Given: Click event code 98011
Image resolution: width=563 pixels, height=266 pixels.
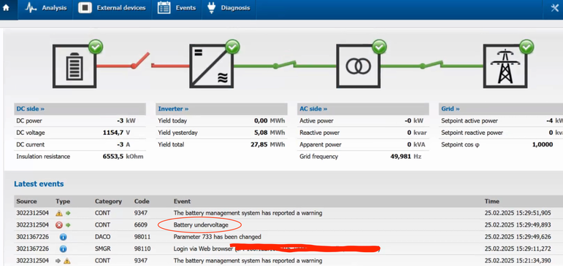Looking at the screenshot, I should (142, 237).
